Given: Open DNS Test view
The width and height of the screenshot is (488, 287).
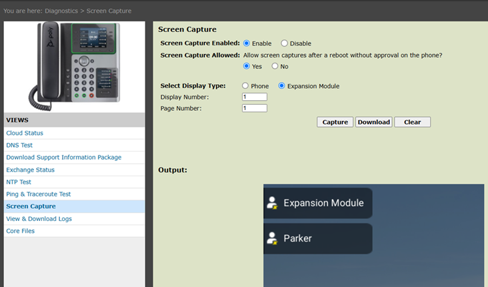Looking at the screenshot, I should [x=19, y=146].
